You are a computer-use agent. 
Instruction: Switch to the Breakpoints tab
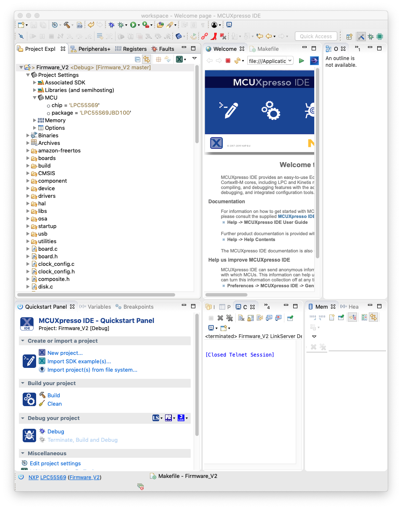click(x=135, y=307)
